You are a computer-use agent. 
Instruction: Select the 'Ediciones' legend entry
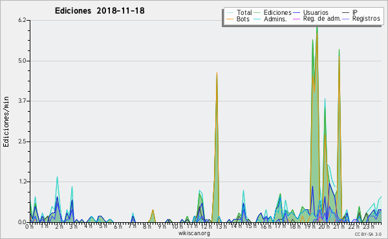point(277,12)
